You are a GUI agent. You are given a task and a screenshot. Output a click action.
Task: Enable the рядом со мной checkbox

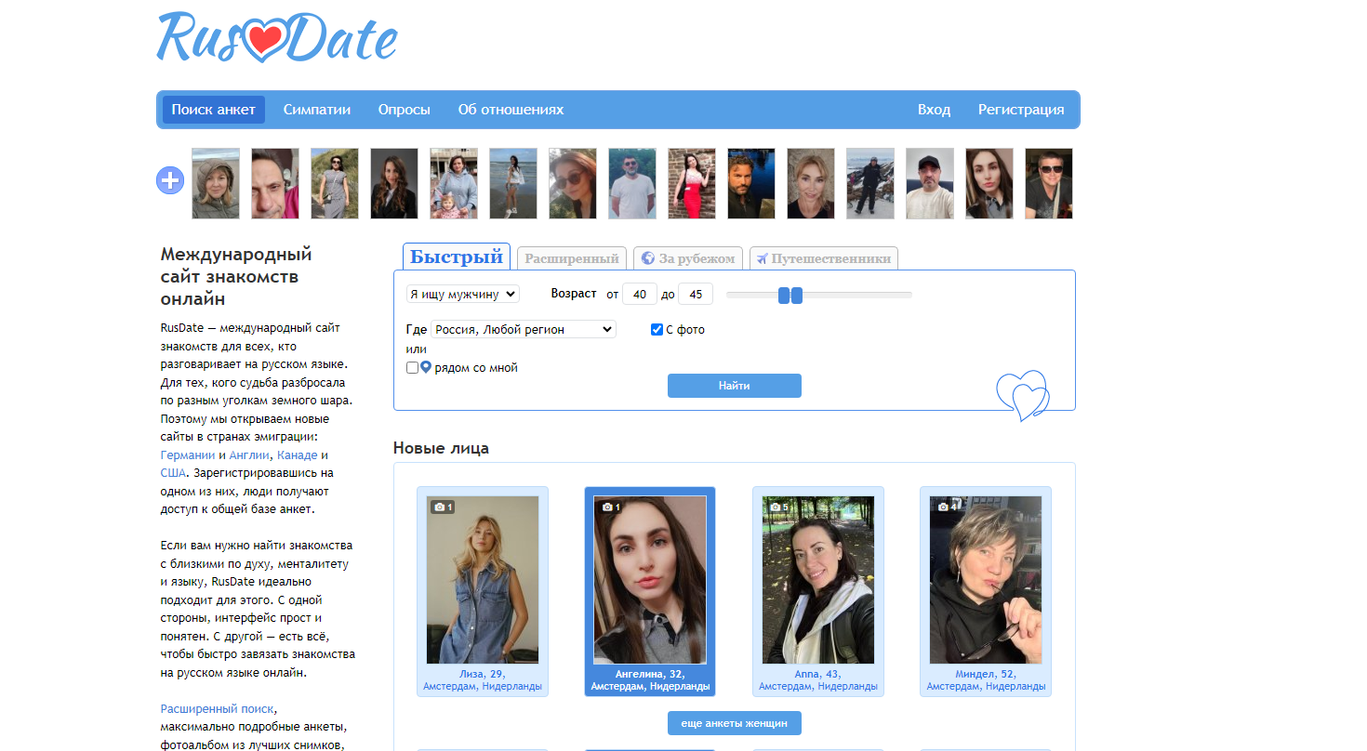click(413, 368)
